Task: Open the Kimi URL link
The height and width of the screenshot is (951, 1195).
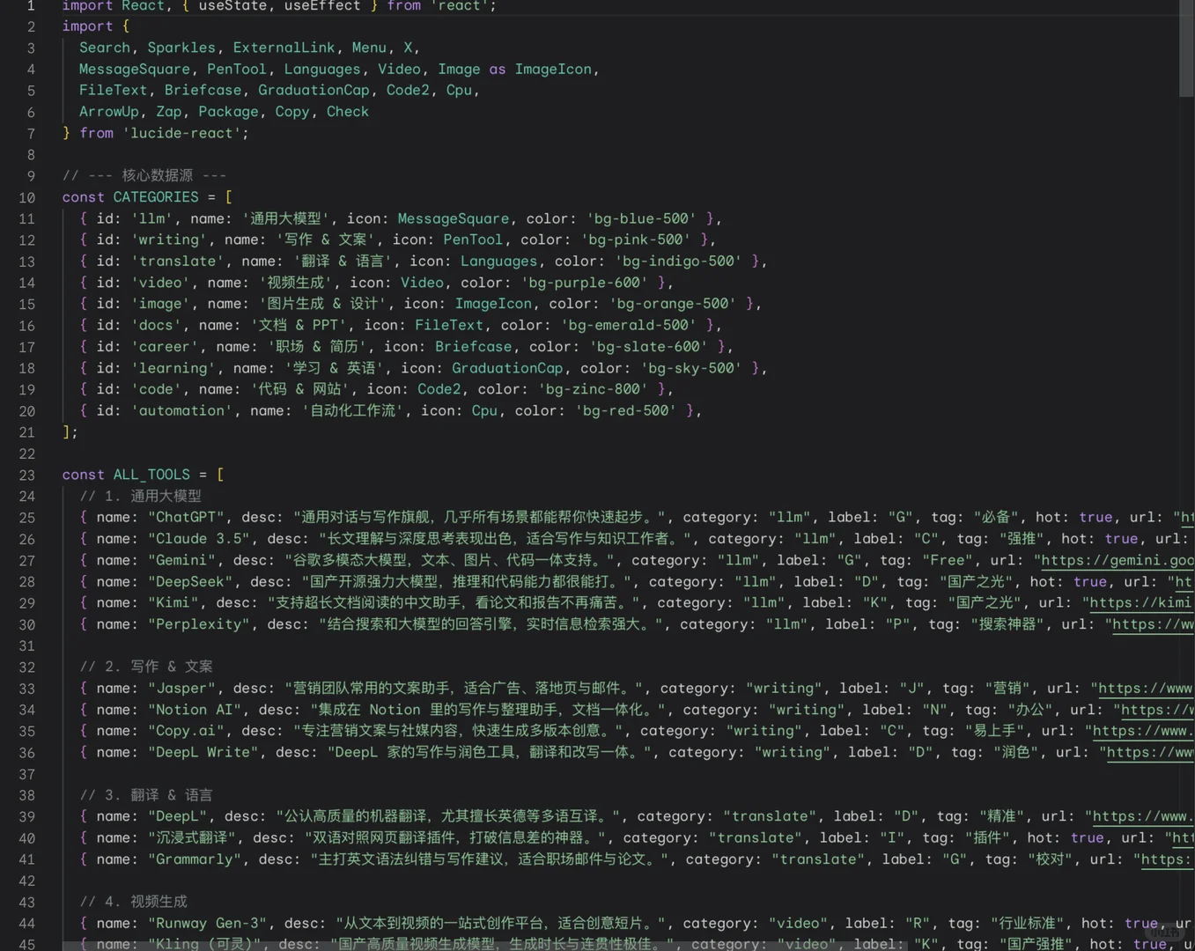Action: 1140,603
